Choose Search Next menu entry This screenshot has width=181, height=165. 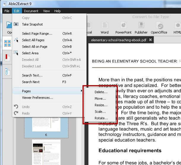(49, 82)
